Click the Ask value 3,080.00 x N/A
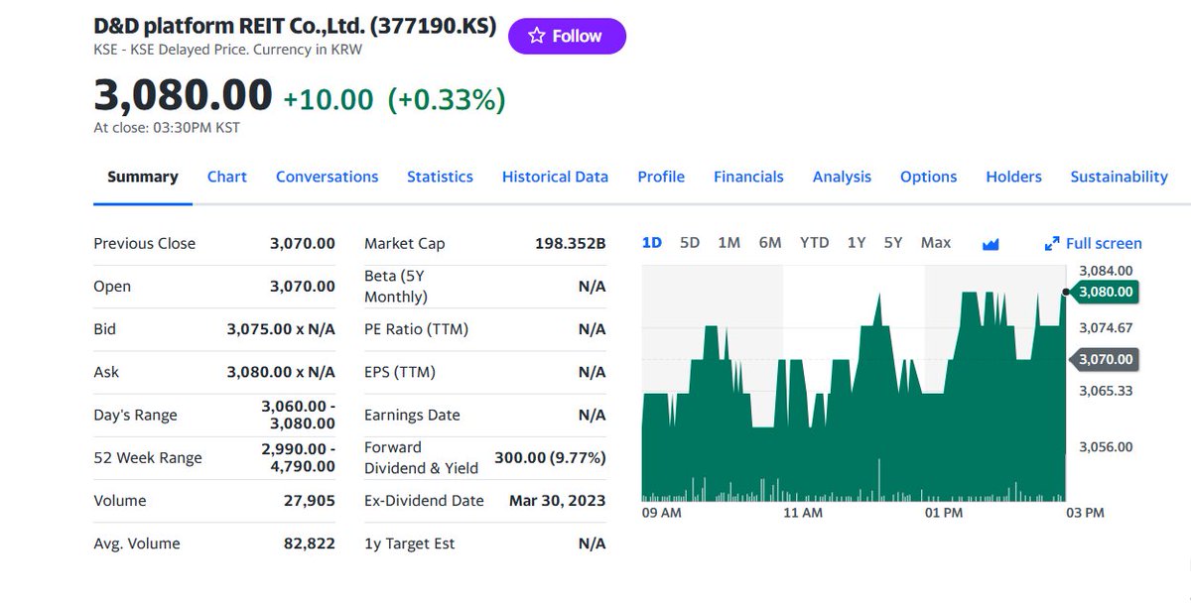 281,372
